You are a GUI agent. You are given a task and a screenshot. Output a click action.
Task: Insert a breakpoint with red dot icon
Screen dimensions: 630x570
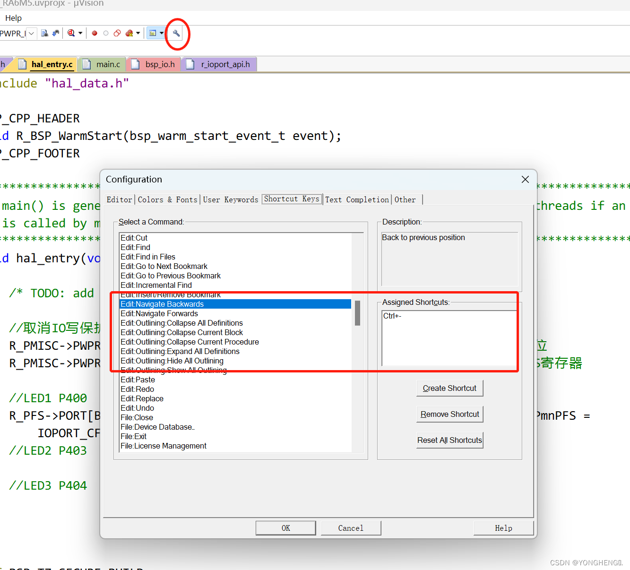pos(95,33)
